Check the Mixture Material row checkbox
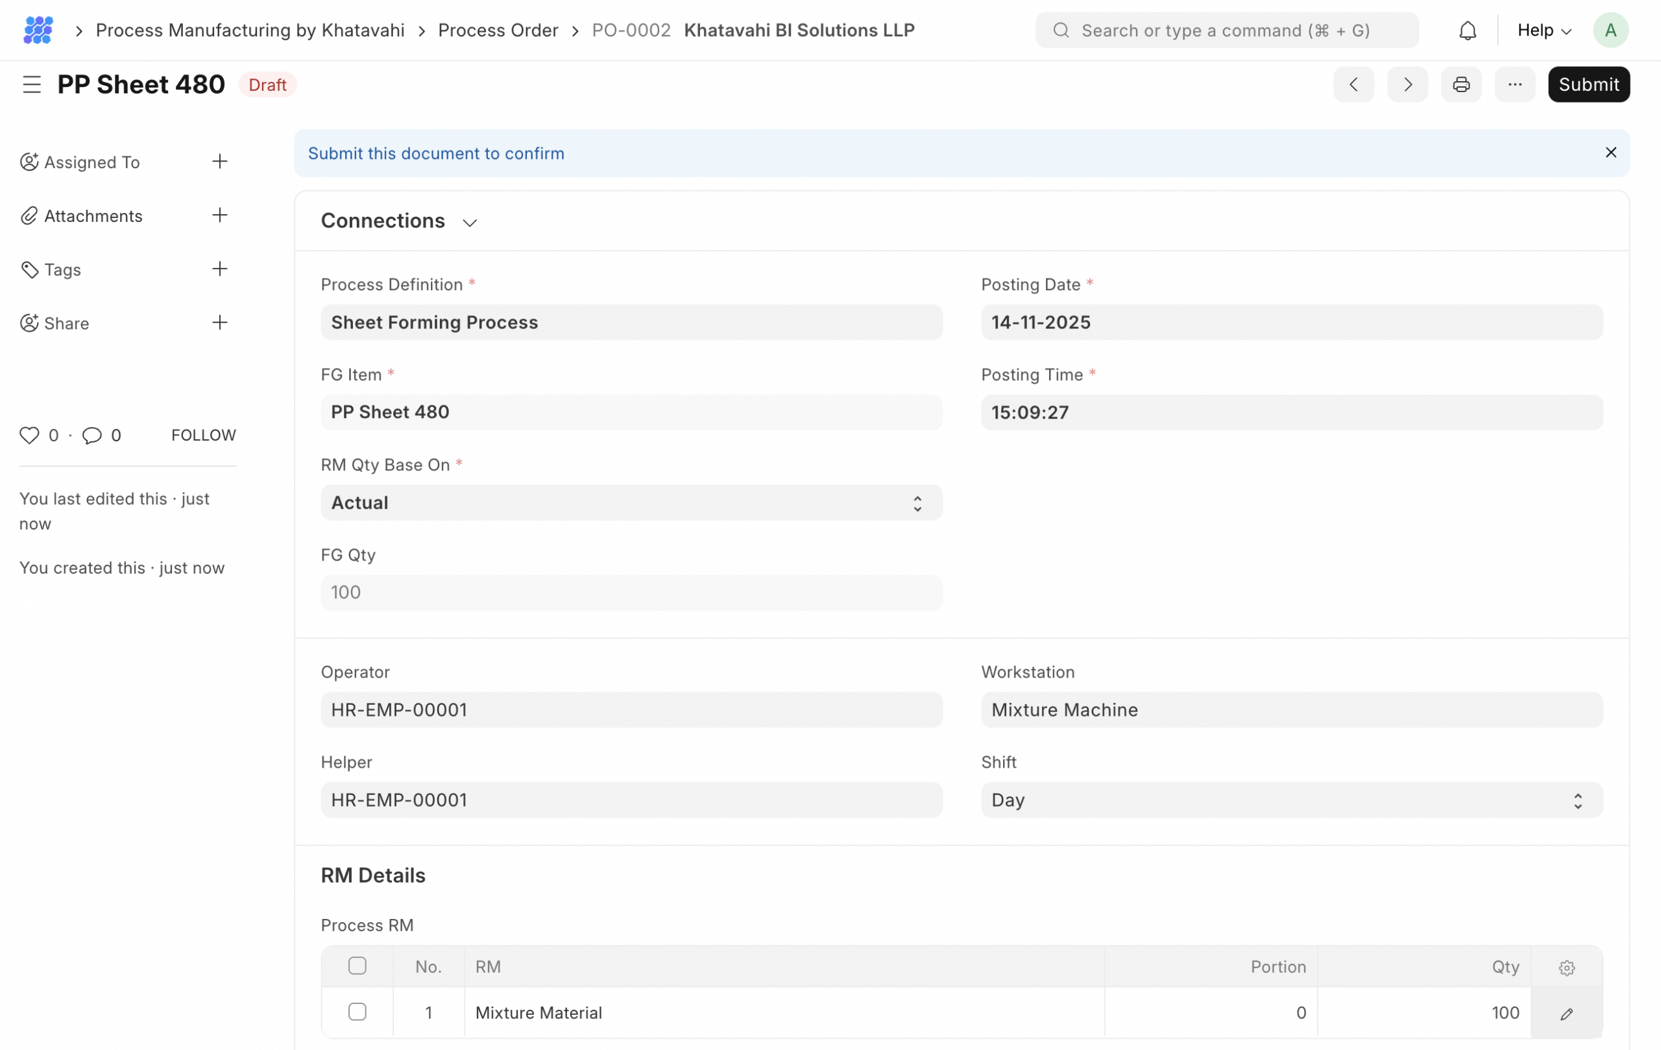Image resolution: width=1661 pixels, height=1050 pixels. (358, 1012)
